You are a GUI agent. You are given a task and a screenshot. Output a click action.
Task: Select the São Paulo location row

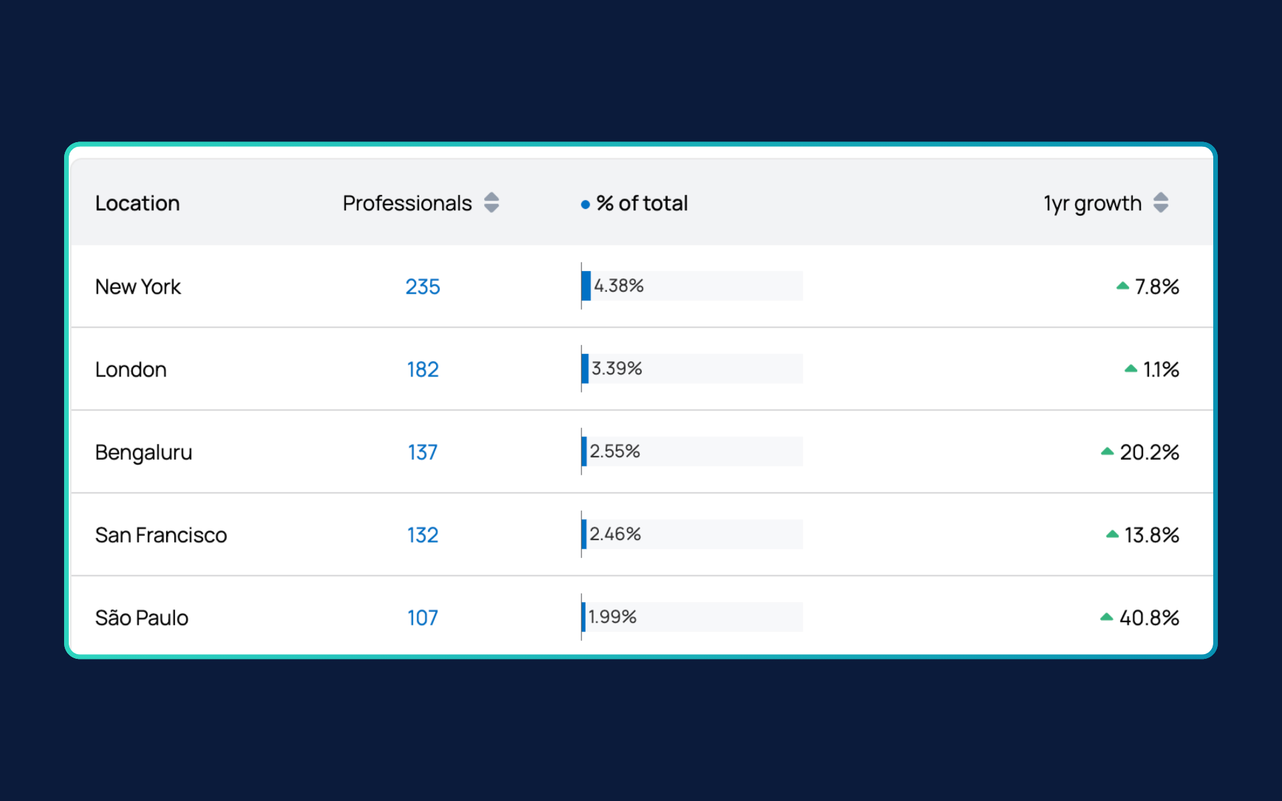pyautogui.click(x=642, y=615)
